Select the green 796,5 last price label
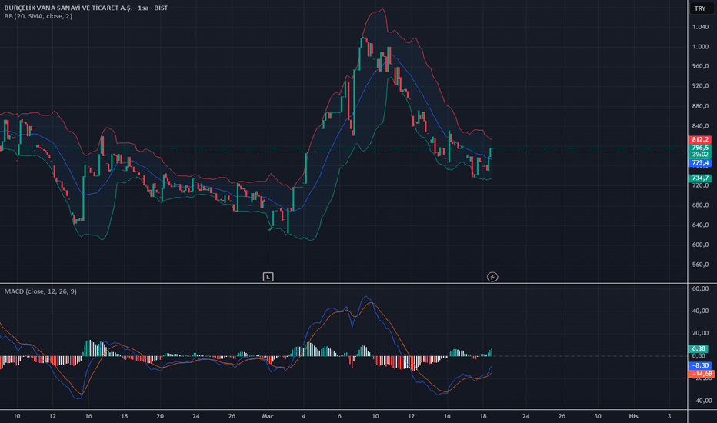The height and width of the screenshot is (423, 717). pyautogui.click(x=700, y=148)
